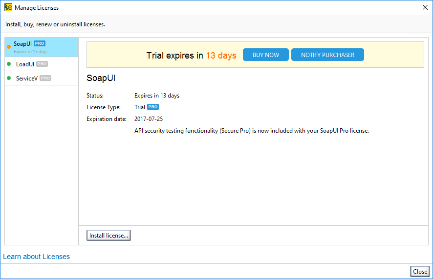Click the expiration date value 2017-07-25
433x279 pixels.
coord(149,119)
